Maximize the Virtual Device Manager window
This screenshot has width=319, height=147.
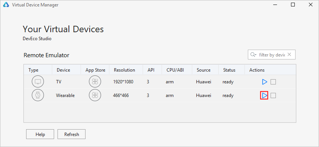click(x=293, y=5)
